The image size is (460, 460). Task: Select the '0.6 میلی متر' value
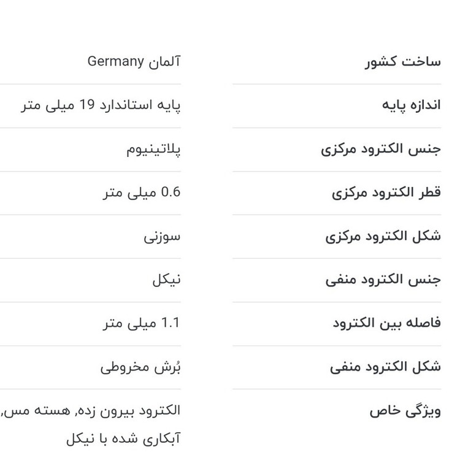coord(142,193)
